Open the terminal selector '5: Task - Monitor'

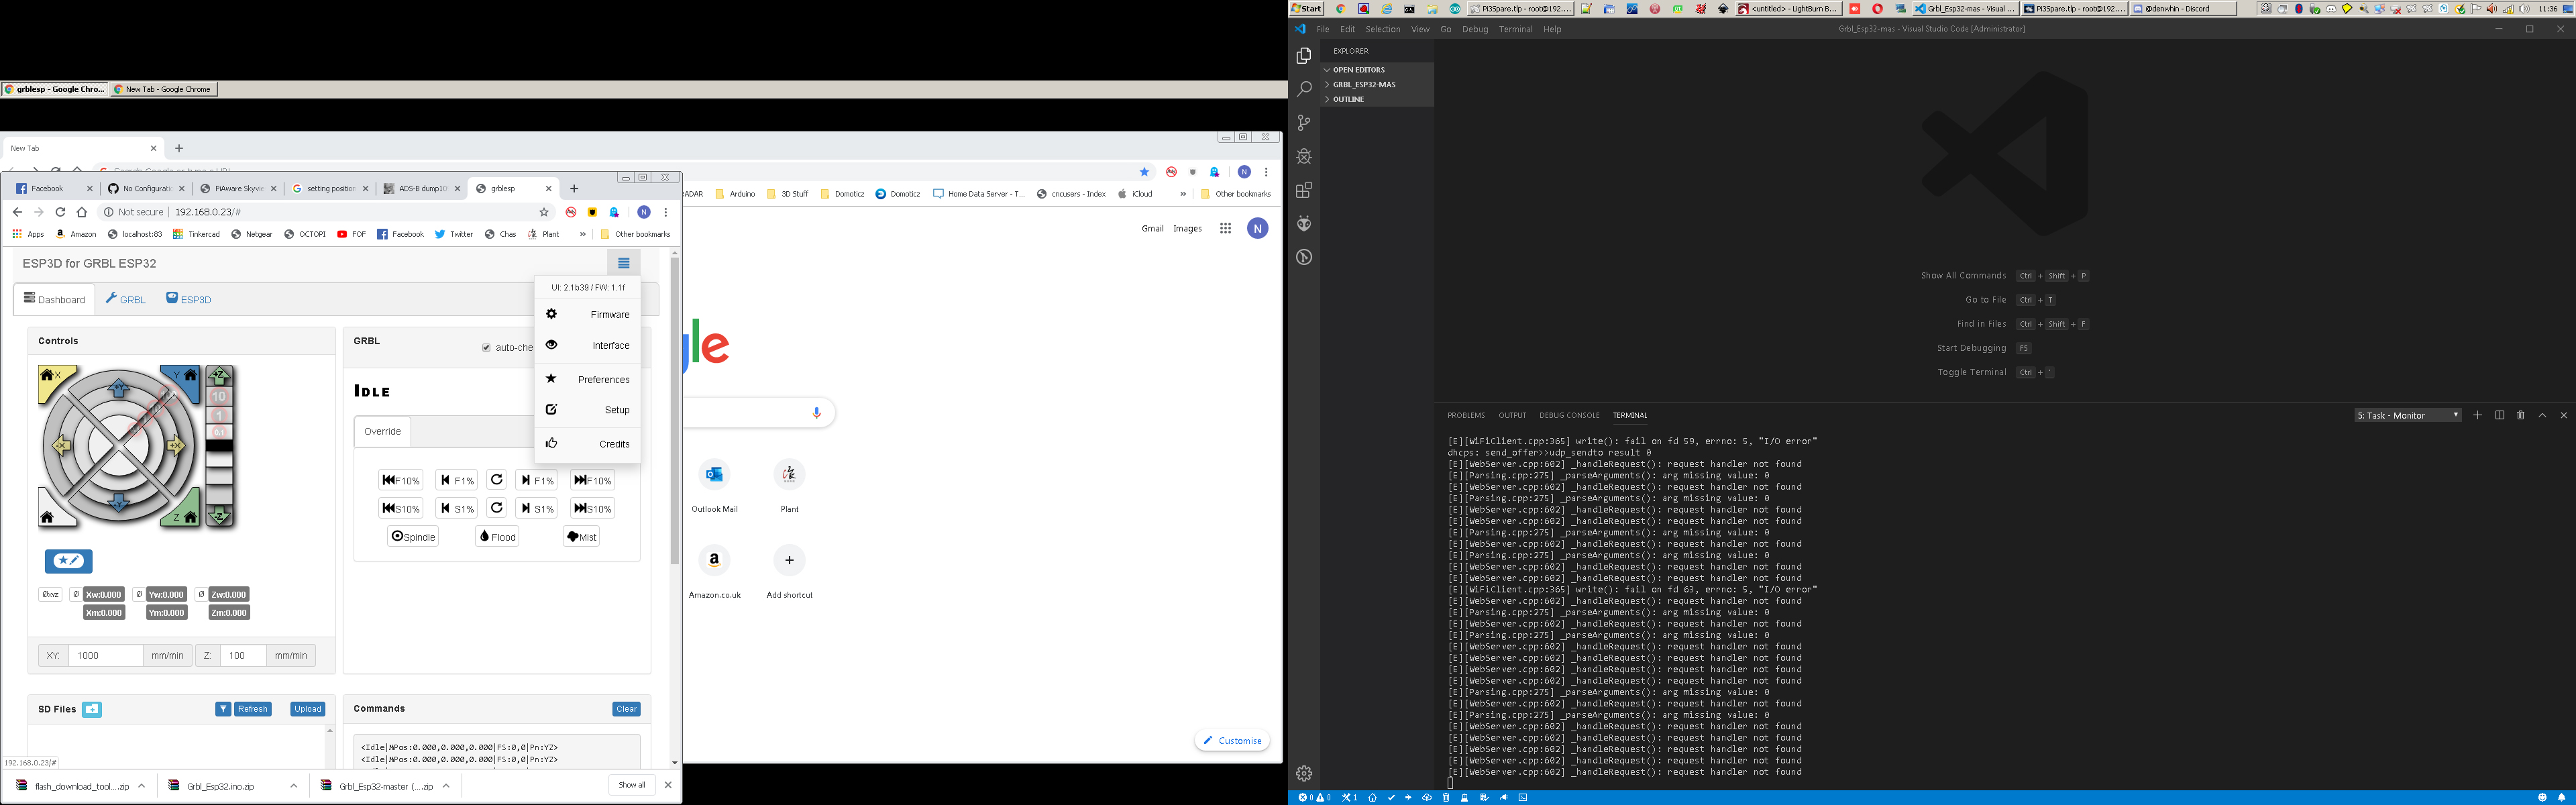click(x=2408, y=415)
